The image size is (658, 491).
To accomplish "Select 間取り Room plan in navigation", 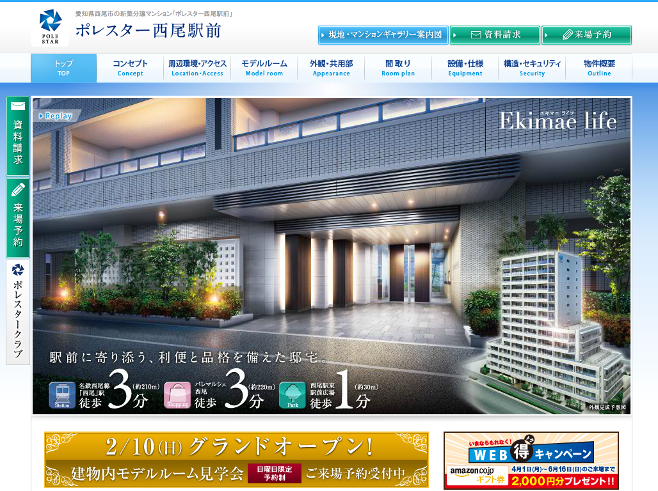I will [x=398, y=68].
